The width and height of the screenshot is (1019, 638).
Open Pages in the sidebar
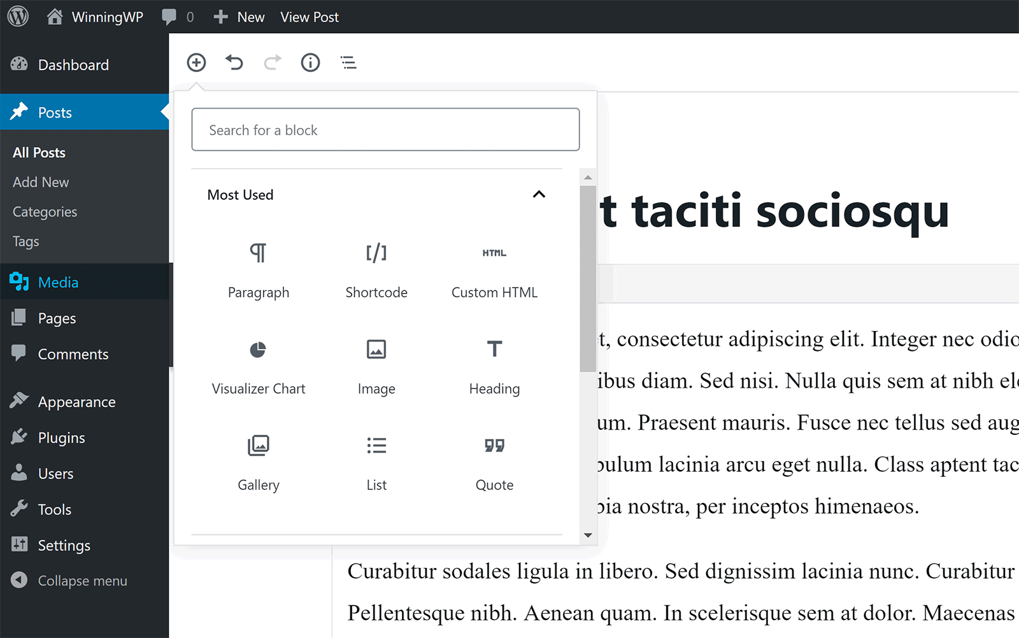(84, 318)
